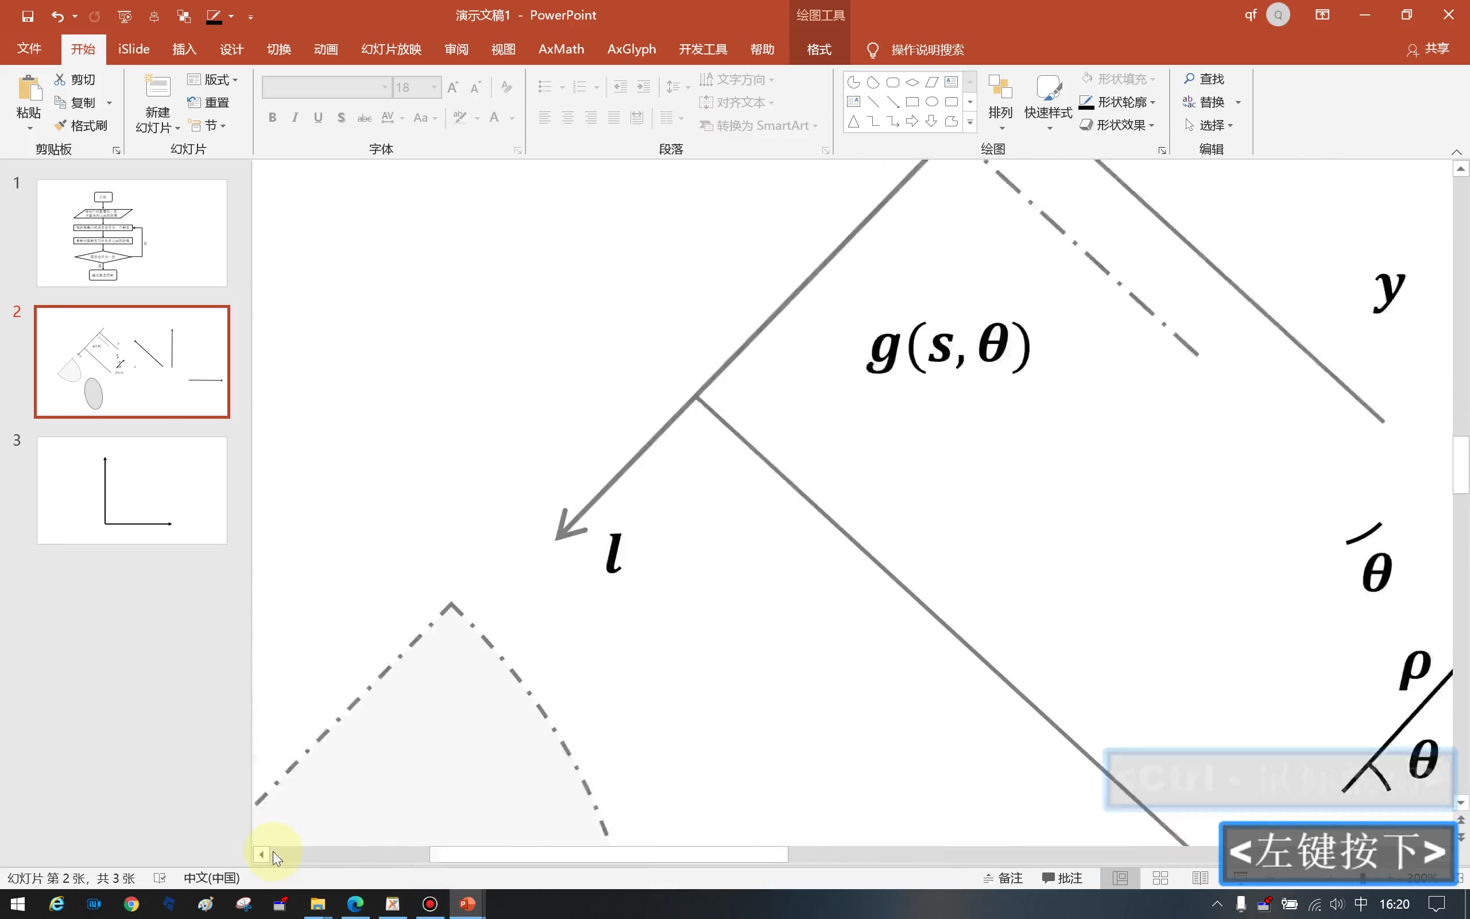Toggle text shadow
This screenshot has width=1470, height=919.
point(342,118)
